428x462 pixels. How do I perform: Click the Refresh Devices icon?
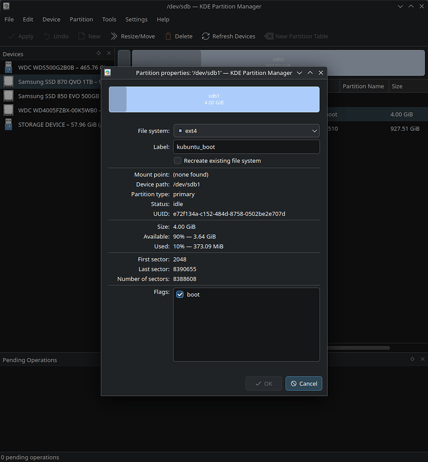pyautogui.click(x=205, y=36)
